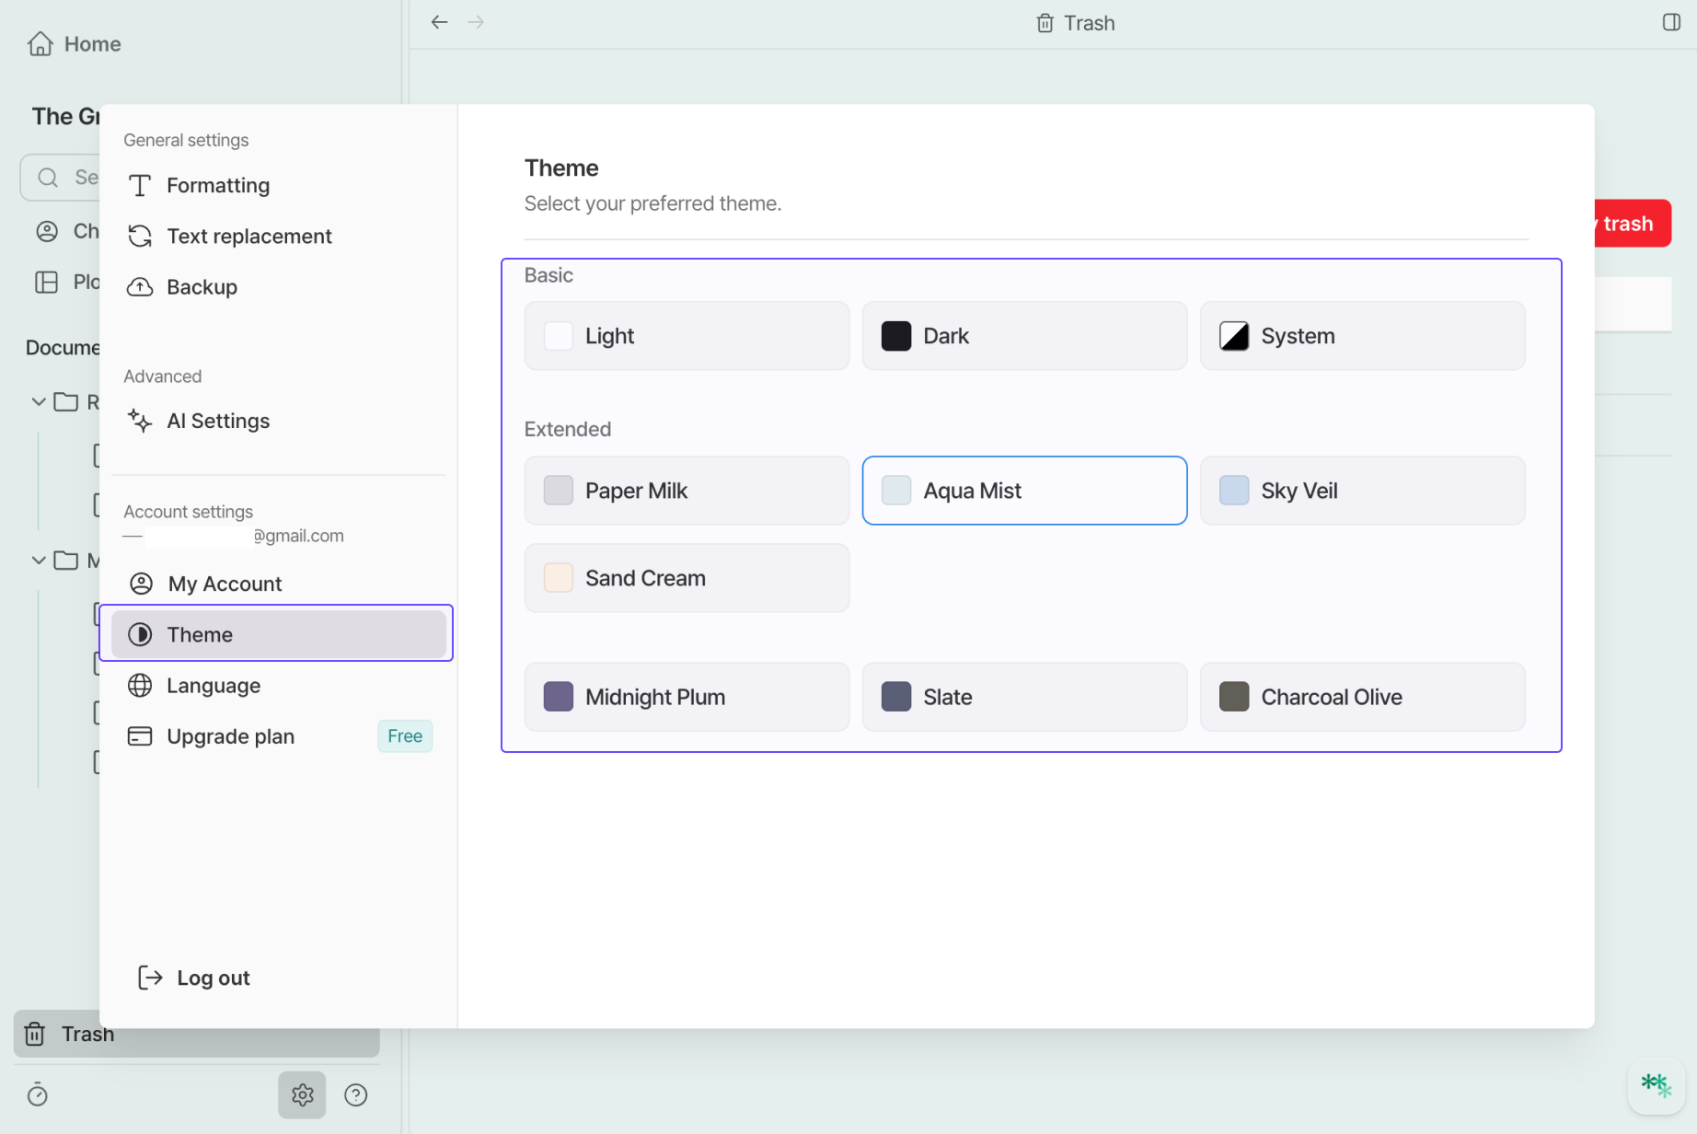Select the Paper Milk theme
Screen dimensions: 1697x1134
[687, 491]
